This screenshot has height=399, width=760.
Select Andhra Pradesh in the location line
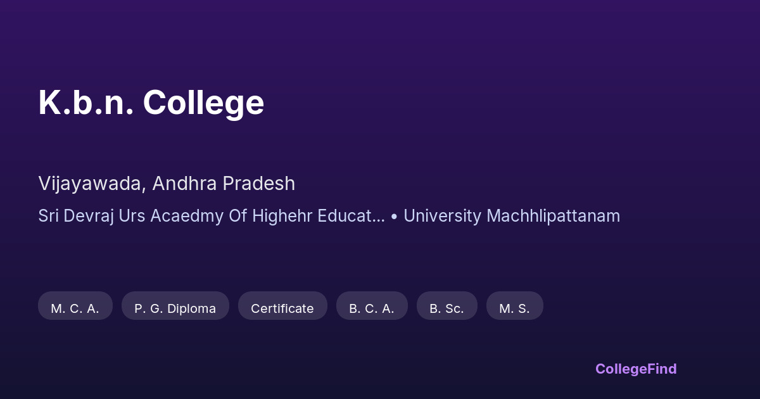[224, 184]
